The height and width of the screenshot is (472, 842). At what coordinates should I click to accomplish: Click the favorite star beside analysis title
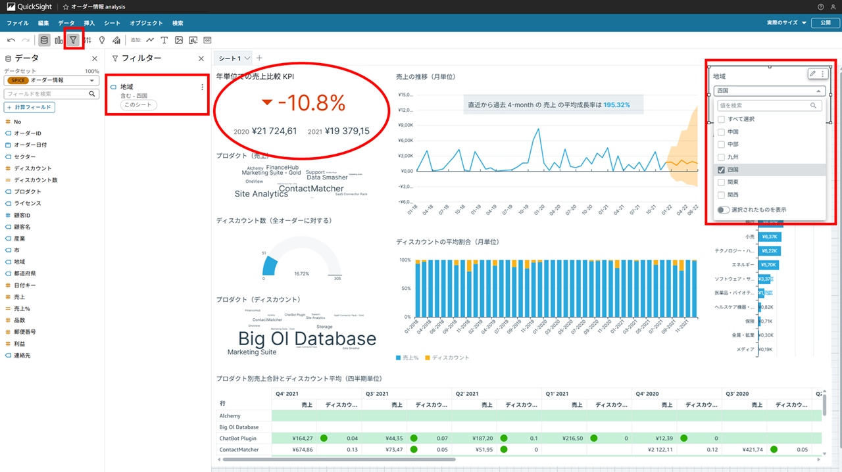click(x=66, y=7)
